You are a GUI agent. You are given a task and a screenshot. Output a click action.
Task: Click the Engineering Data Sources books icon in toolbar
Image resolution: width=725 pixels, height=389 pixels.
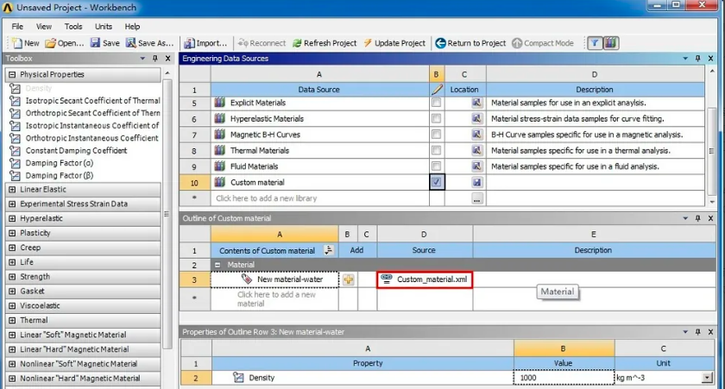point(611,43)
